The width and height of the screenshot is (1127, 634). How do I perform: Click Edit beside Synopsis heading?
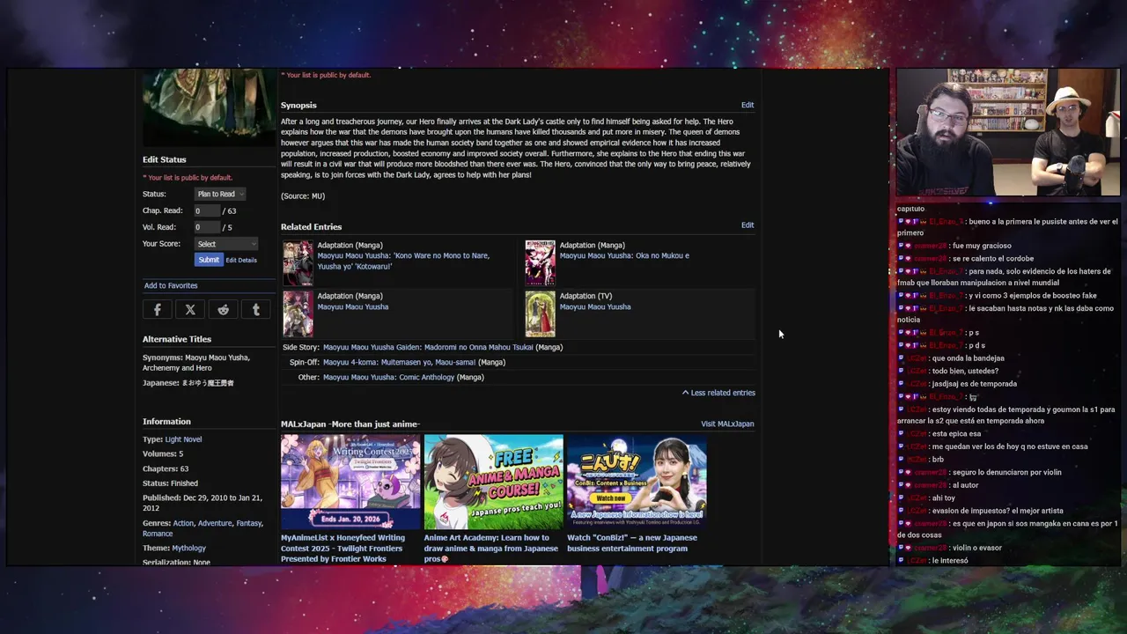(x=748, y=105)
